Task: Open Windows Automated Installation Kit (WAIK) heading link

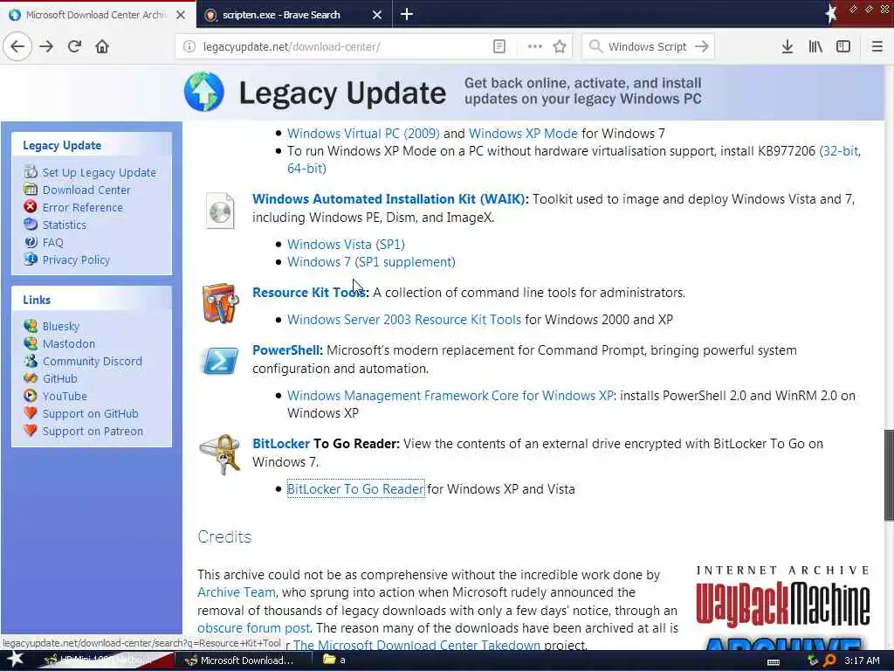Action: tap(390, 199)
